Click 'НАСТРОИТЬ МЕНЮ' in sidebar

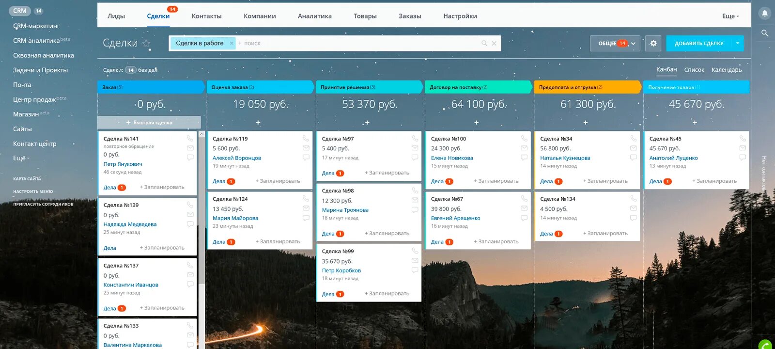point(33,191)
